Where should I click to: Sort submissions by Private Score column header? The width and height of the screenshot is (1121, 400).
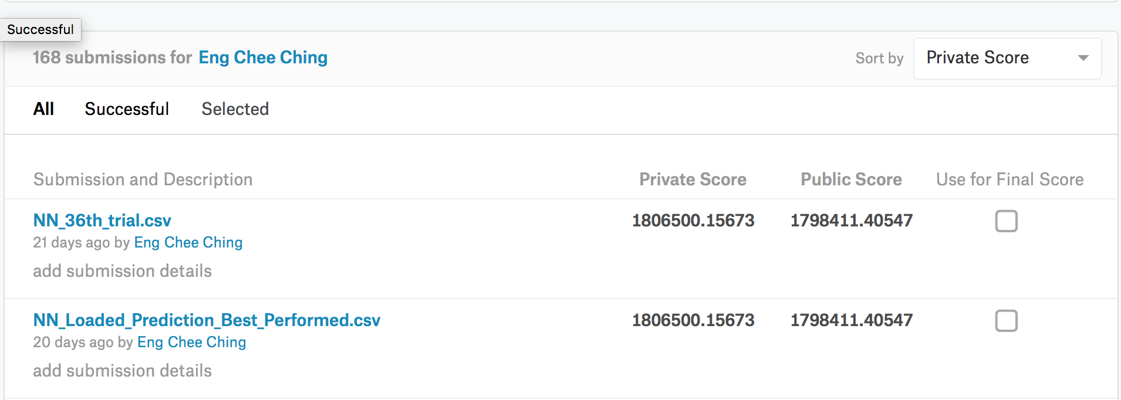tap(693, 179)
